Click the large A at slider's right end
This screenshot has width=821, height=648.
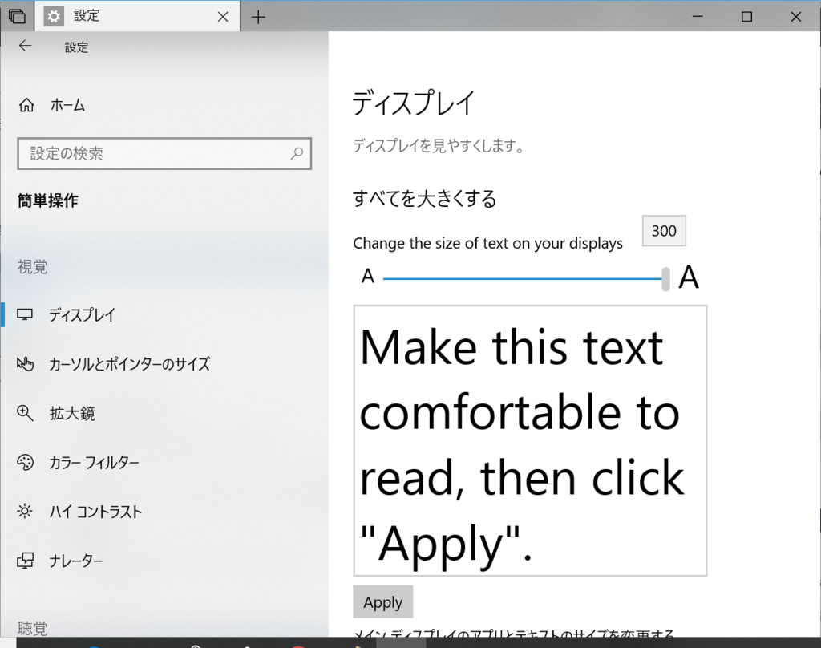click(688, 277)
